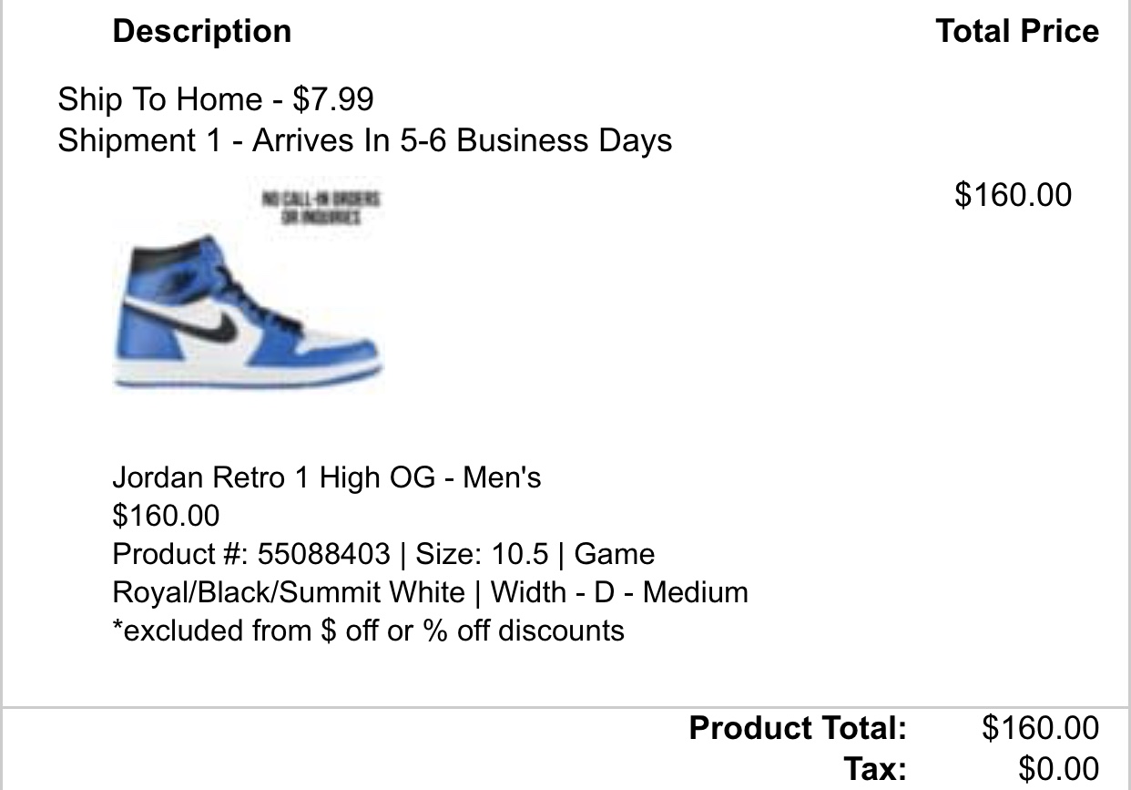Click the Product Total label
Viewport: 1131px width, 790px height.
(x=798, y=727)
